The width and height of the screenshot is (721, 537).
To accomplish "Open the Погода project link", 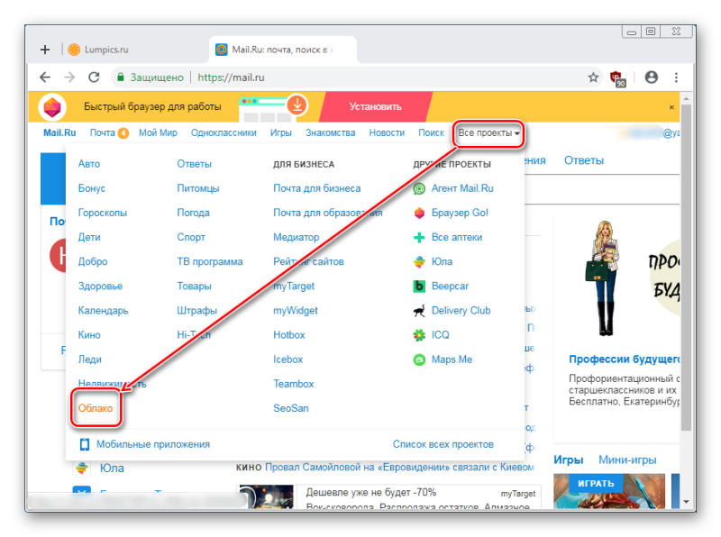I will click(193, 213).
